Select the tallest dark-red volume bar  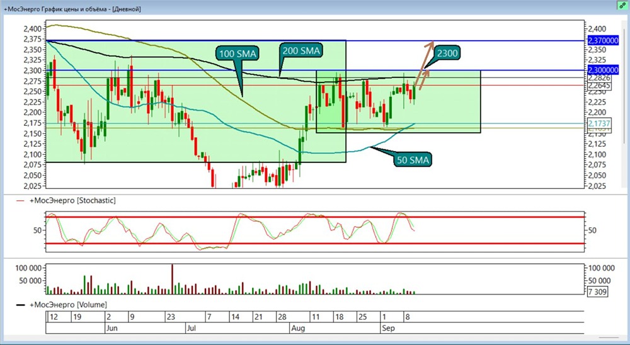pos(173,279)
